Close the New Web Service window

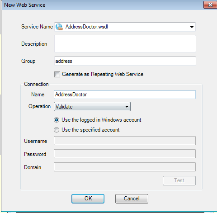pos(210,5)
